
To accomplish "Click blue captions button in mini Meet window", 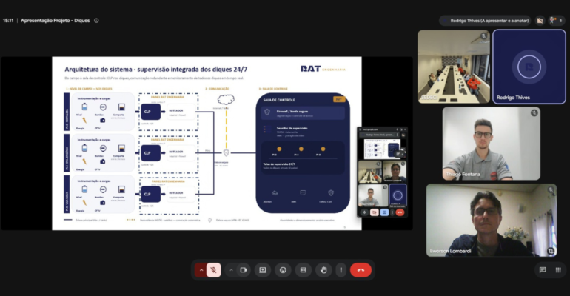I will 384,212.
